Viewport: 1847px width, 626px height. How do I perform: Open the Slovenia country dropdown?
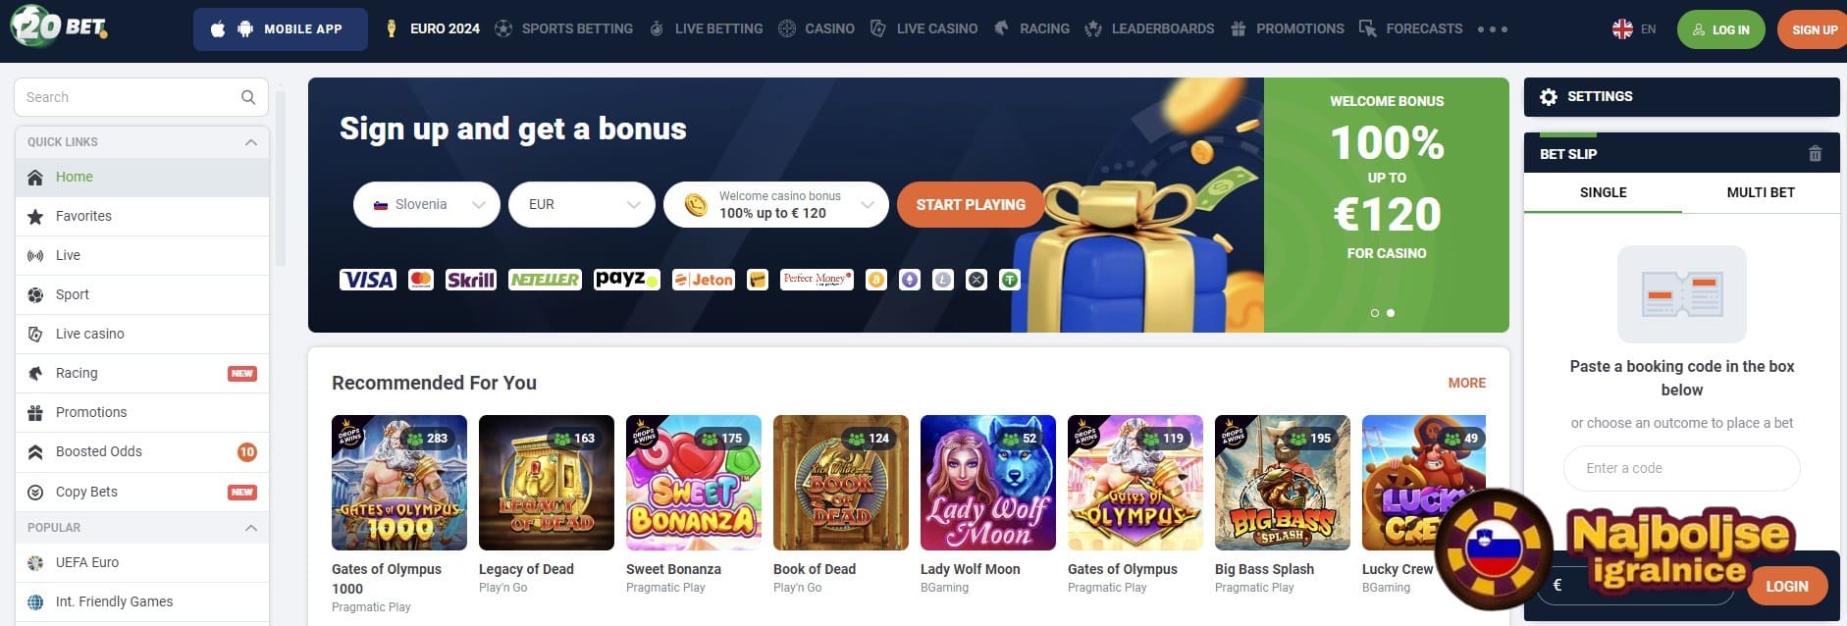point(427,204)
